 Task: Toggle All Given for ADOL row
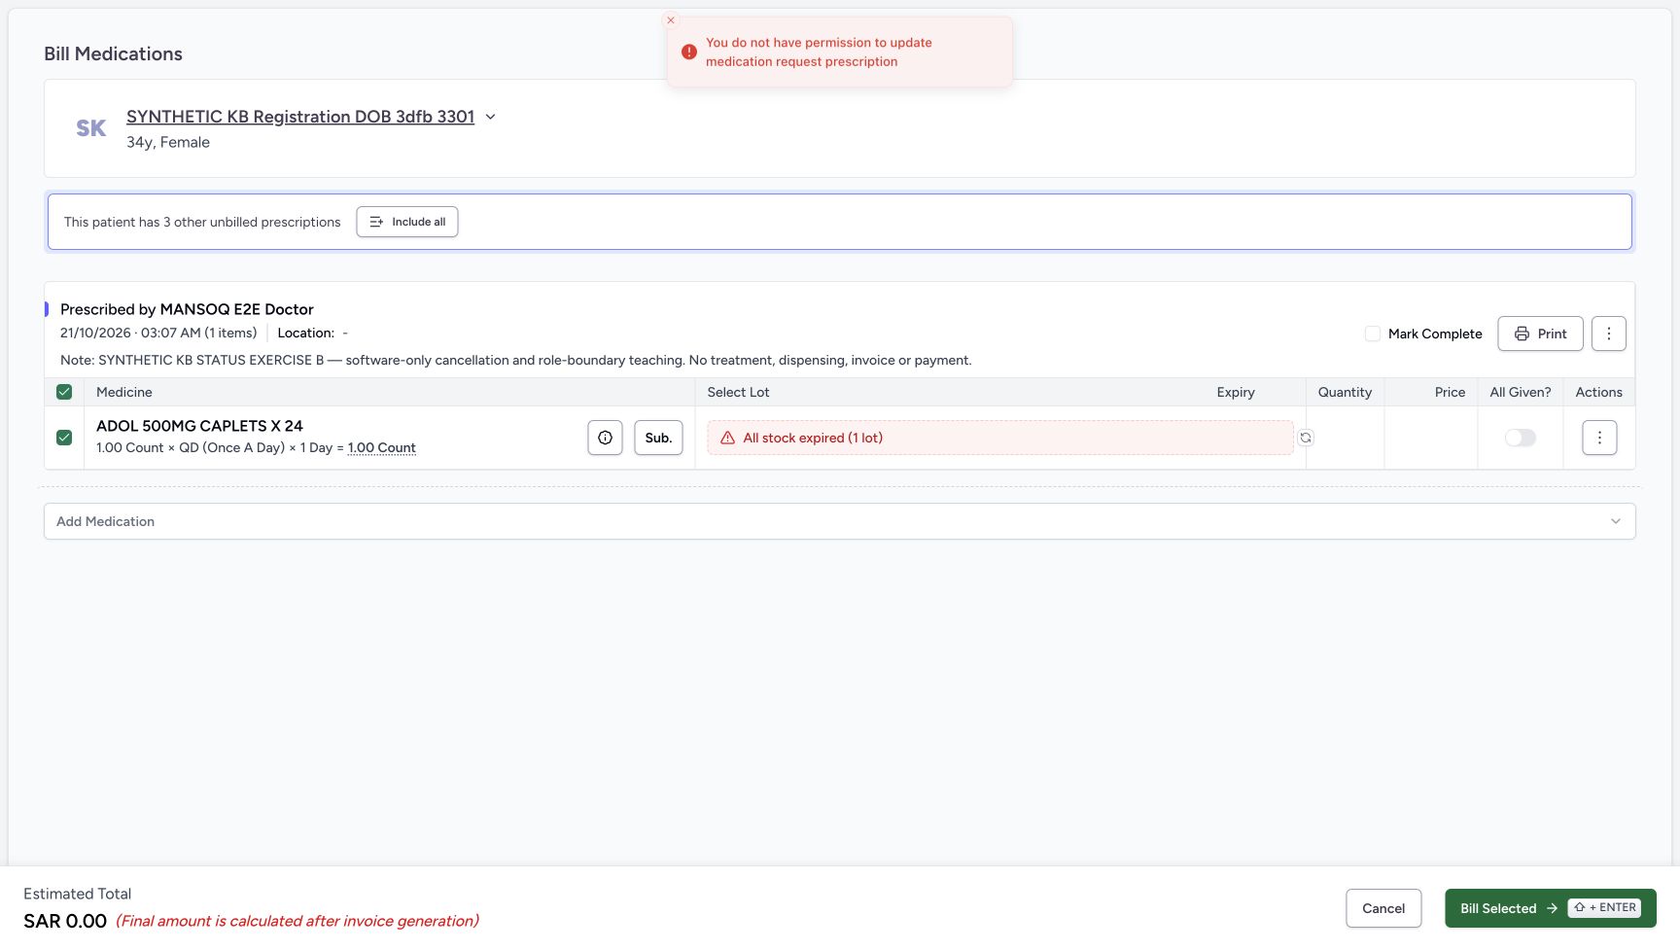(x=1521, y=438)
